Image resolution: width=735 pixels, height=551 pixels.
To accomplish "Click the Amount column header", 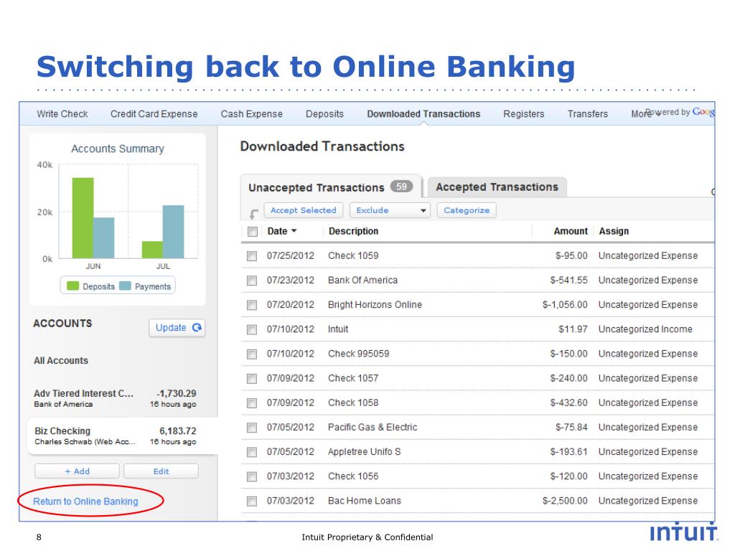I will point(571,231).
